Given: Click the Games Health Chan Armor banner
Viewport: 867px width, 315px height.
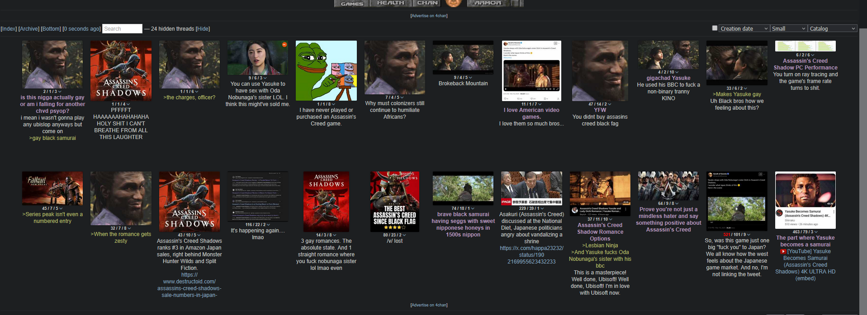Looking at the screenshot, I should point(429,4).
